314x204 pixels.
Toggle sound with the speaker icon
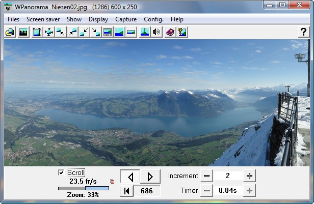pyautogui.click(x=156, y=32)
